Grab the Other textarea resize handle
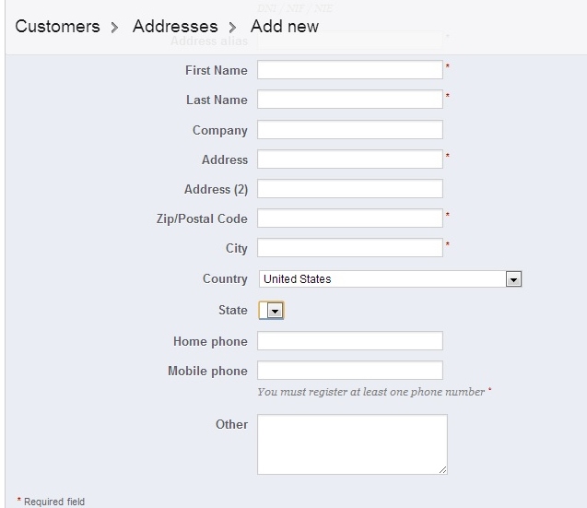This screenshot has width=587, height=508. coord(443,469)
